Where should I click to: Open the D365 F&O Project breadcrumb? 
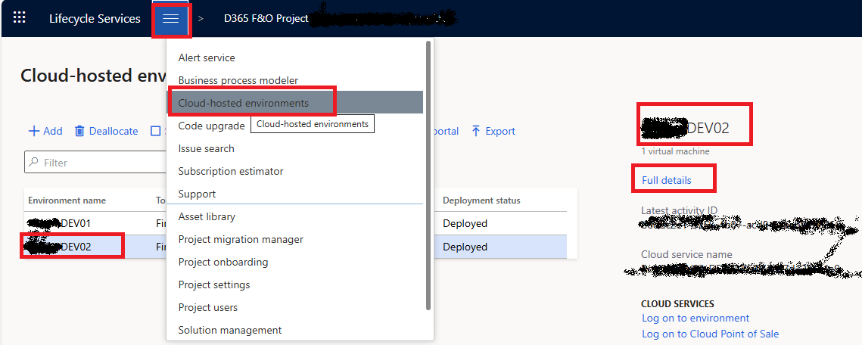(266, 19)
